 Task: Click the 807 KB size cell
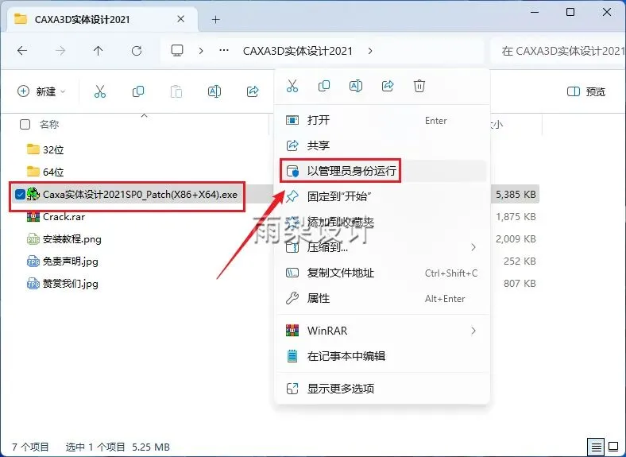[520, 284]
